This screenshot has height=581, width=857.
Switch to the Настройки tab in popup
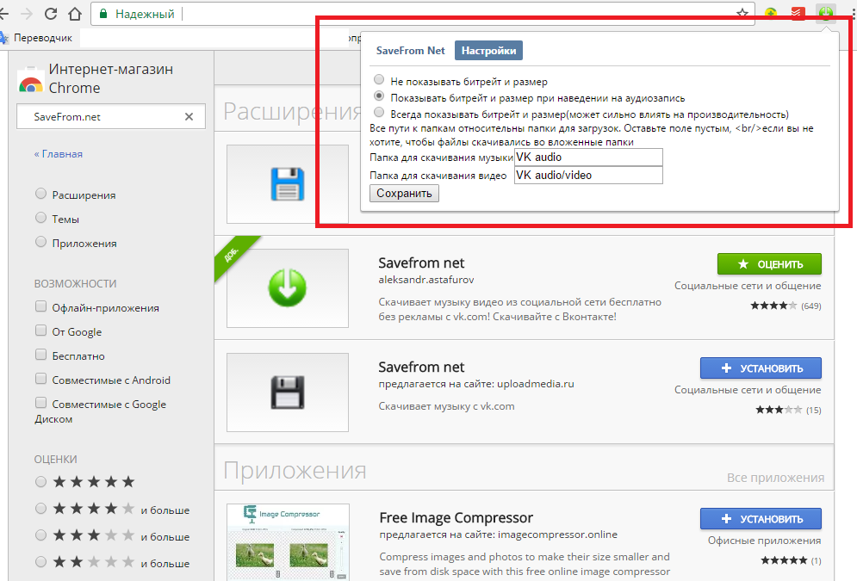[488, 51]
